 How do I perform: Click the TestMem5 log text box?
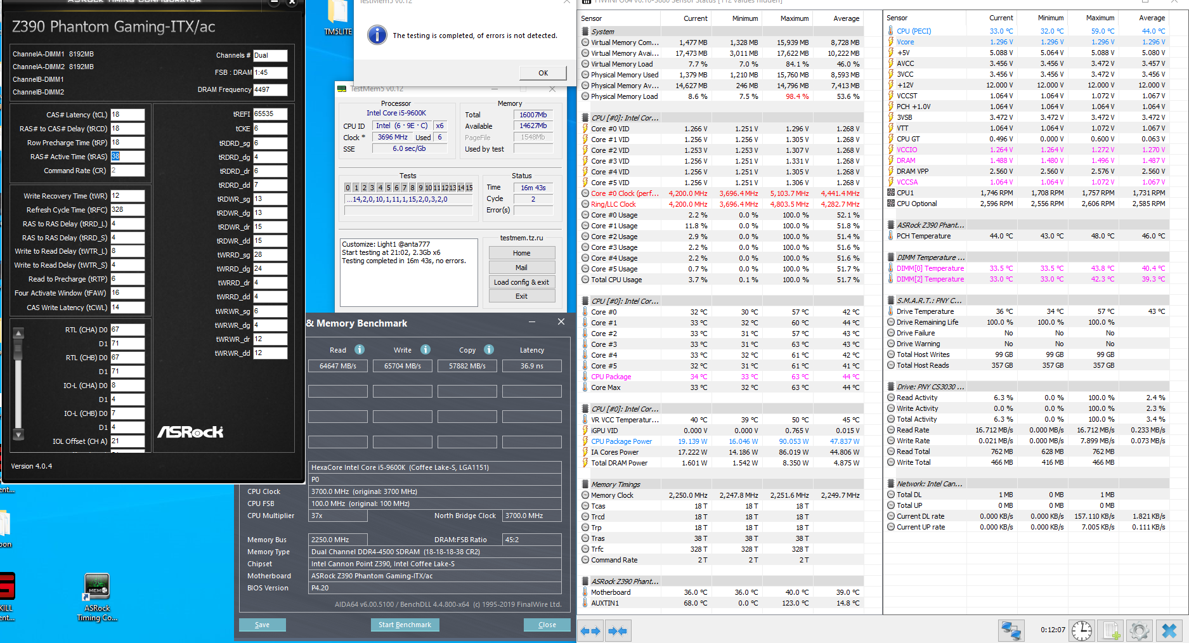pos(409,273)
